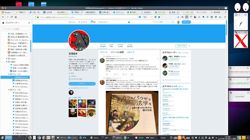Open the Home link in the Twitter nav
The width and height of the screenshot is (250, 140).
point(72,22)
